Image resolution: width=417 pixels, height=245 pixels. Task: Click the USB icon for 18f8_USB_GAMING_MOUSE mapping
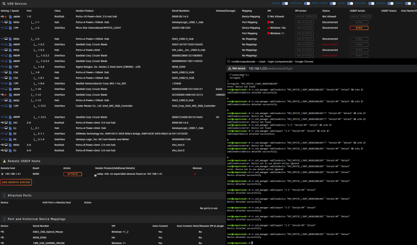3,243
